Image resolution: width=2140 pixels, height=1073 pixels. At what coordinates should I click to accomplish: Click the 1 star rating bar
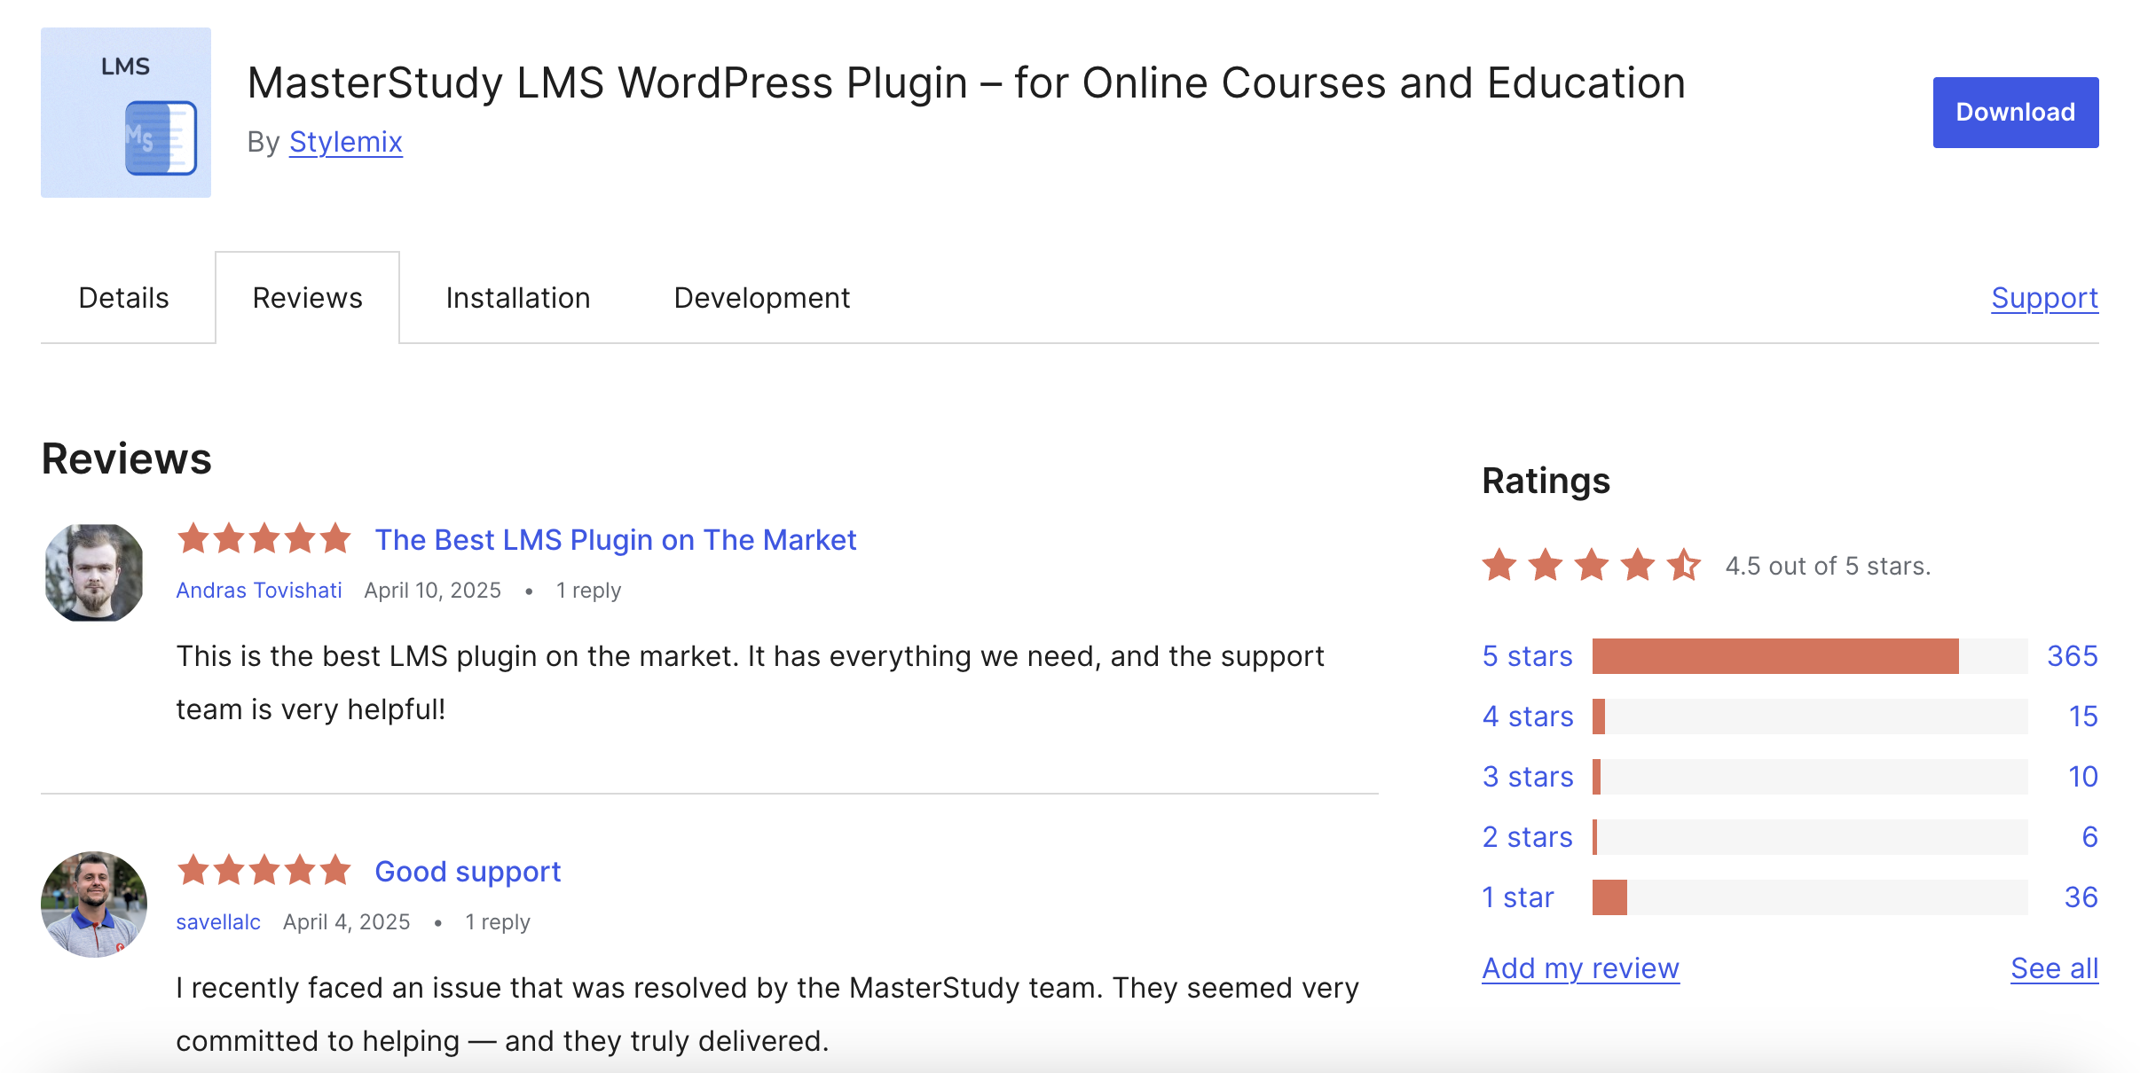(1810, 897)
